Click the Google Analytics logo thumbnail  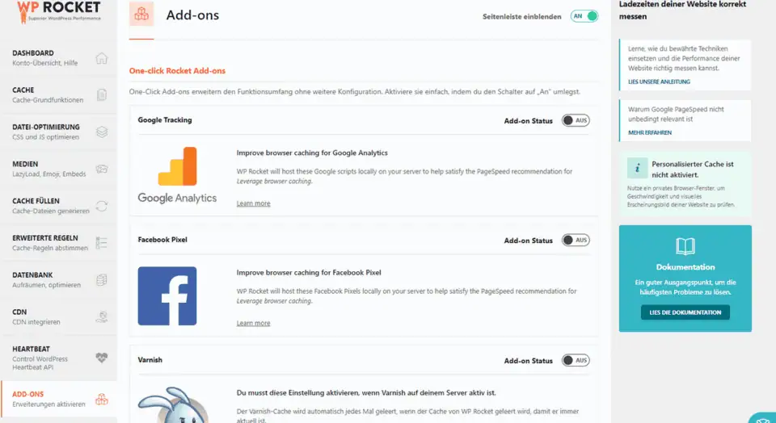177,175
